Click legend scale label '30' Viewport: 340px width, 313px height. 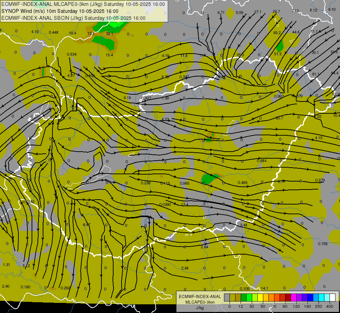251,306
